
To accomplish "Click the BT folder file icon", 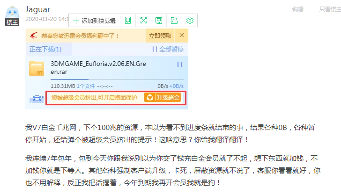I will [x=37, y=68].
